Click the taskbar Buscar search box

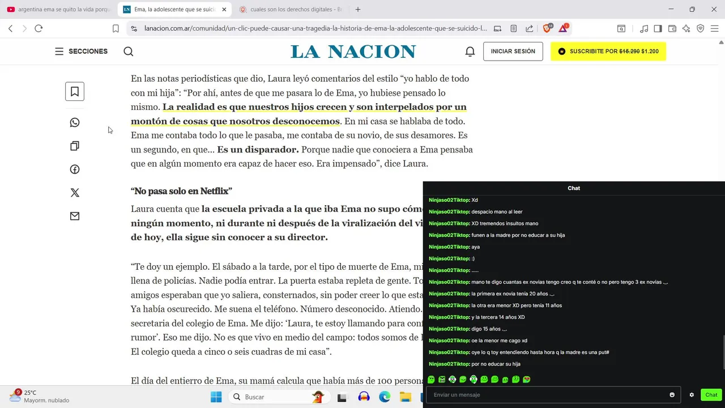[x=279, y=397]
